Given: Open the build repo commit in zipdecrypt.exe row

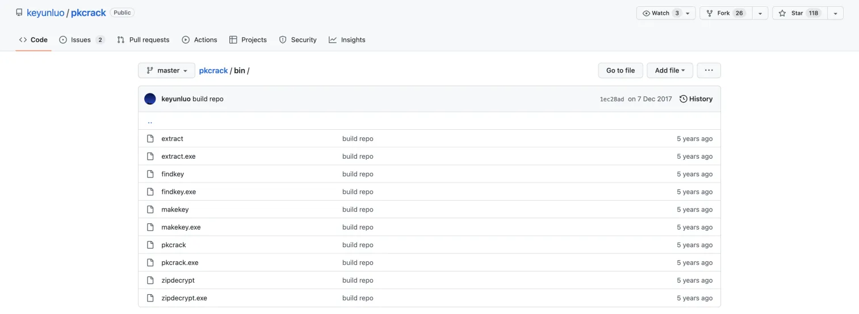Looking at the screenshot, I should [358, 298].
